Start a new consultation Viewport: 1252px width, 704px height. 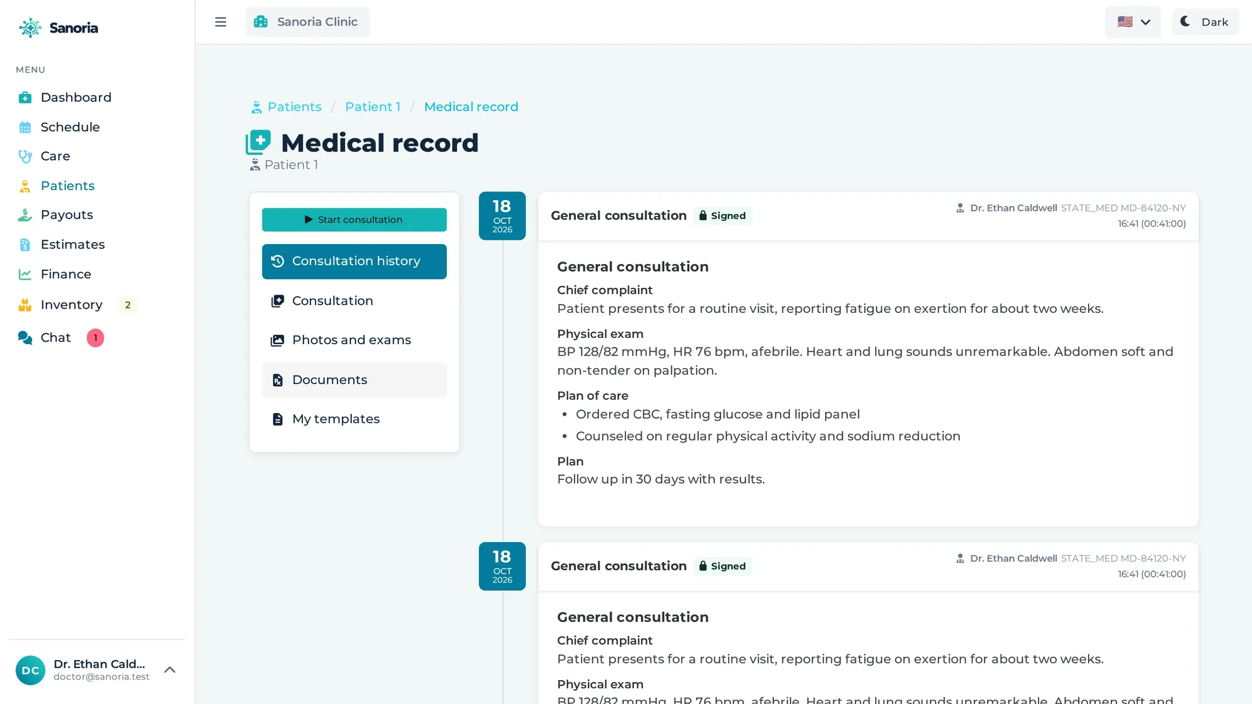coord(354,220)
